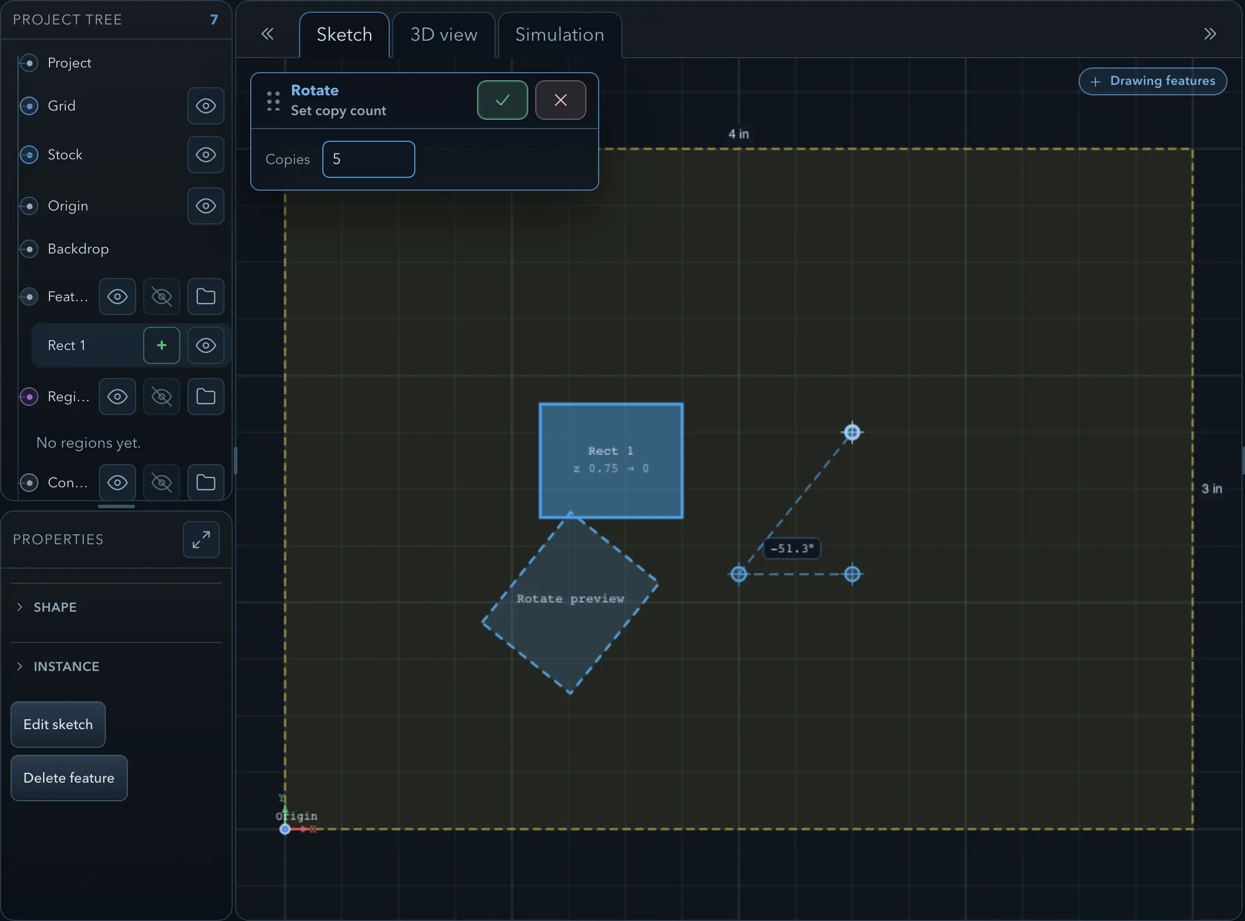Collapse the right panel with double chevron

[x=1210, y=34]
